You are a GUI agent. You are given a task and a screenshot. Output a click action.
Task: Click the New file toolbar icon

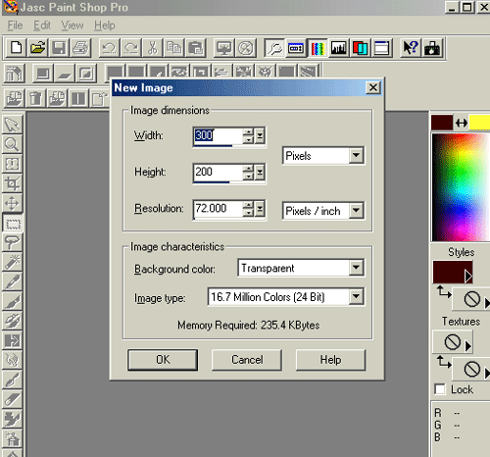tap(16, 48)
